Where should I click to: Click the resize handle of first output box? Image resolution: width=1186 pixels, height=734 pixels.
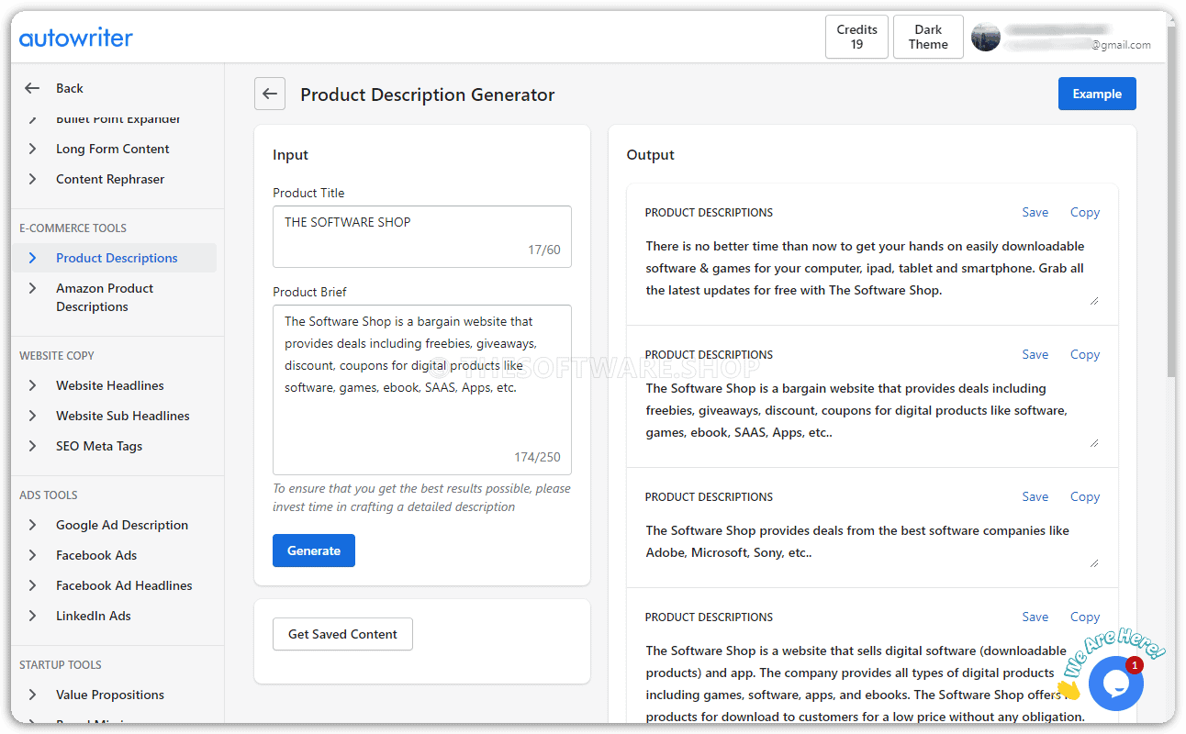click(x=1094, y=300)
